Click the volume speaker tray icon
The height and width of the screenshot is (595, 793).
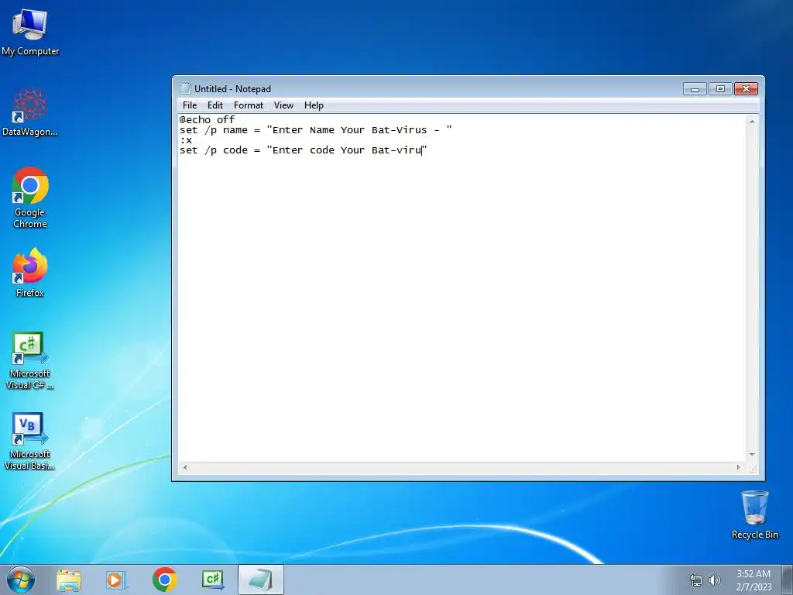715,580
